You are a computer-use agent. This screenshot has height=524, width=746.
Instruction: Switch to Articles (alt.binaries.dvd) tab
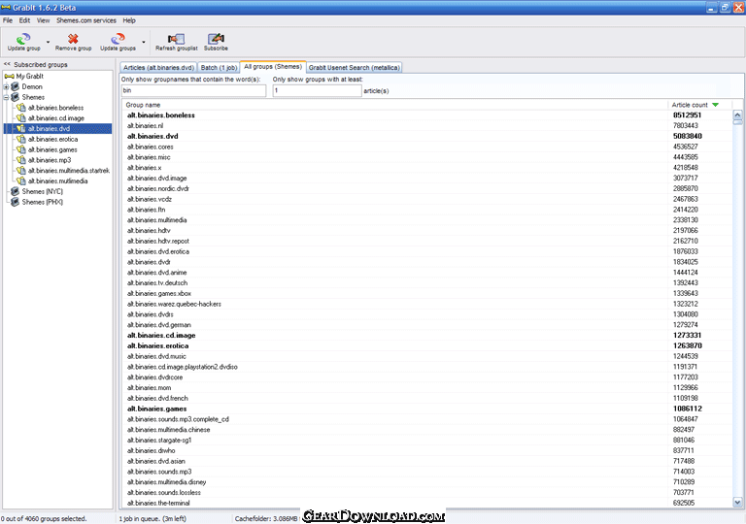coord(158,68)
